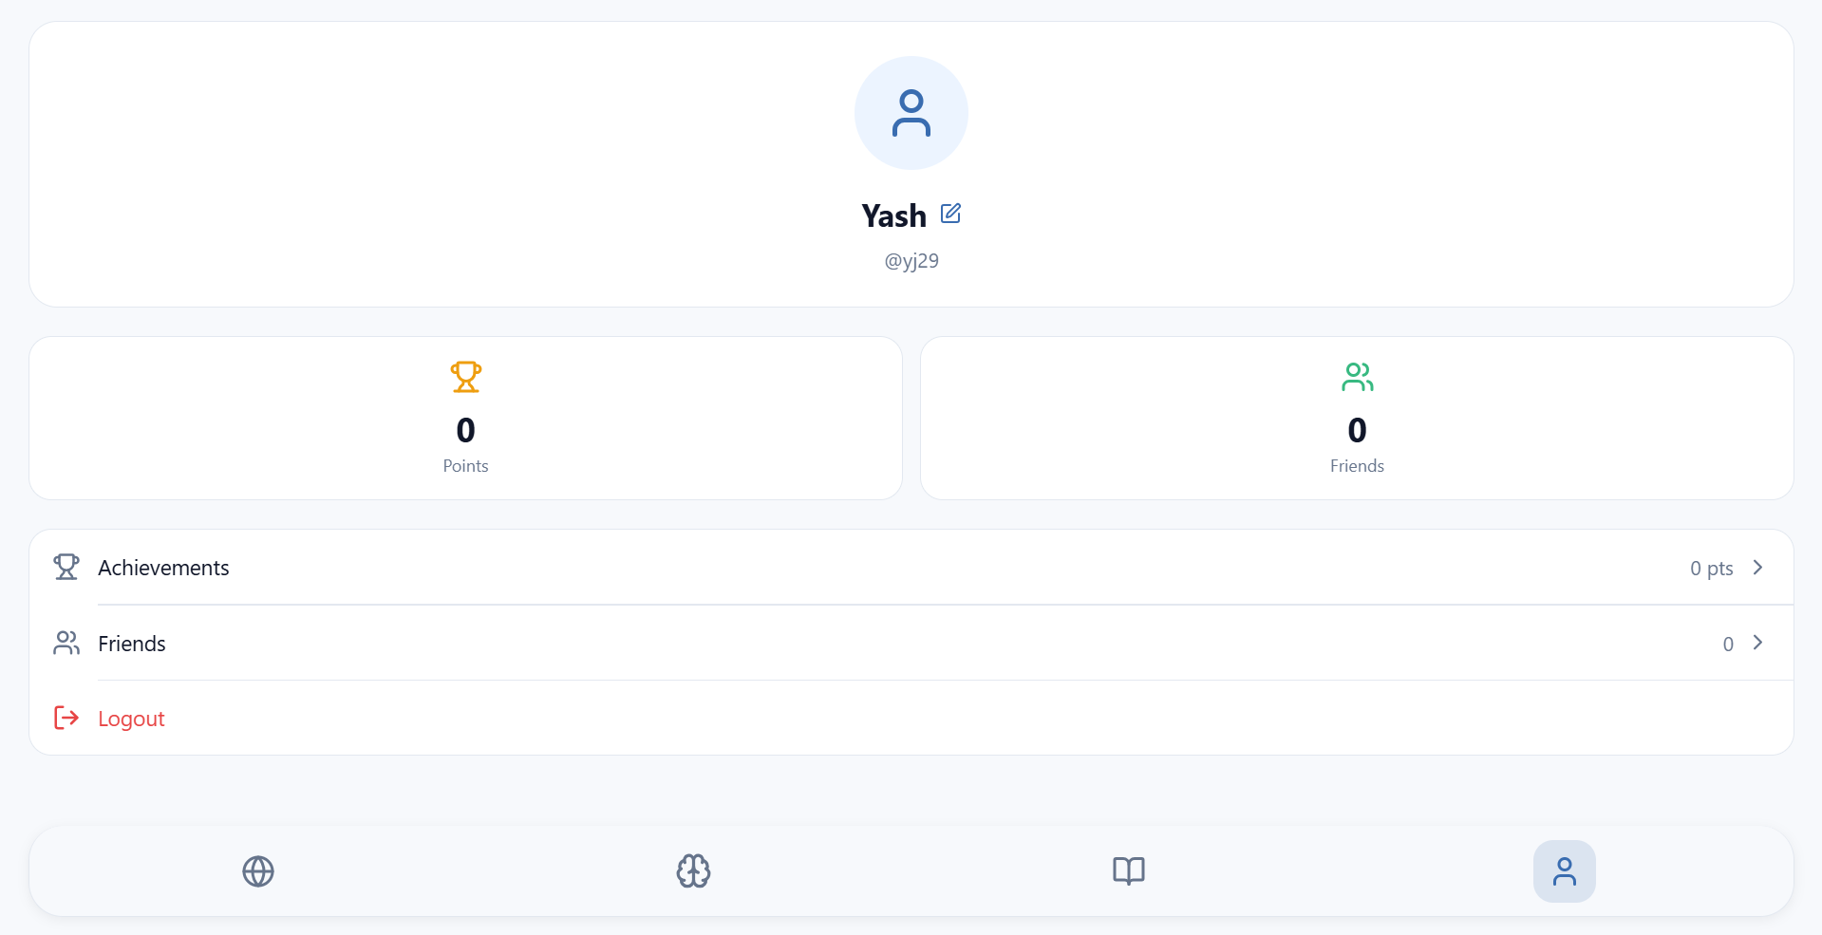
Task: Click the orange trophy icon above Points
Action: pyautogui.click(x=466, y=377)
